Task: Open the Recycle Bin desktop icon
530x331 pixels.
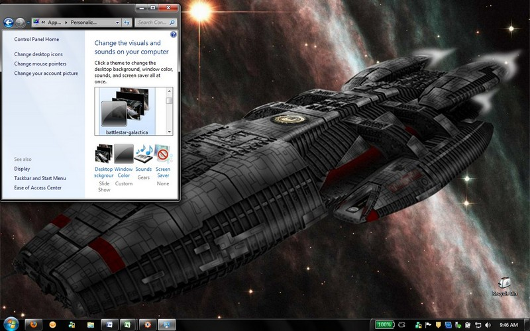Action: click(504, 287)
